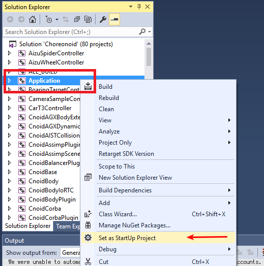The height and width of the screenshot is (266, 264).
Task: Expand the CnoidBase project
Action: coord(9,172)
